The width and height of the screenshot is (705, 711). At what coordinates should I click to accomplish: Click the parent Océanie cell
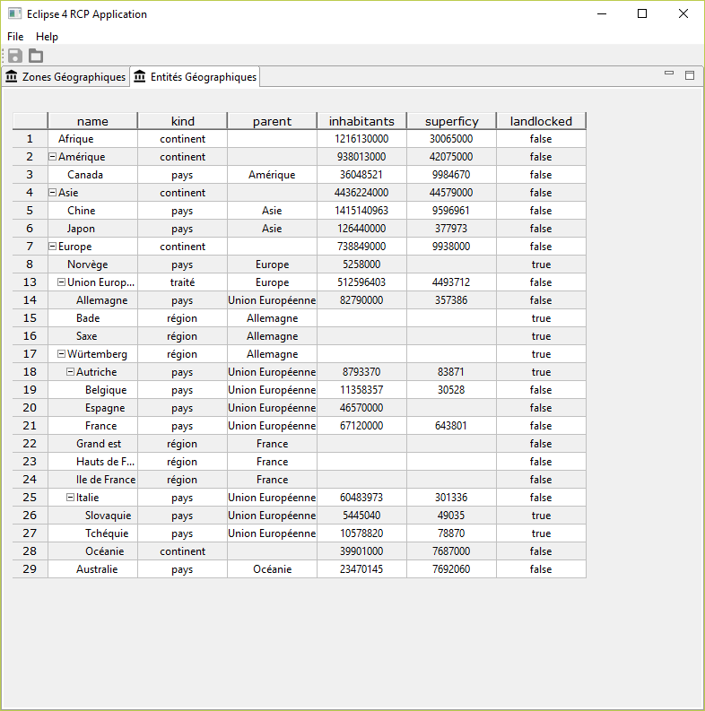pyautogui.click(x=272, y=569)
